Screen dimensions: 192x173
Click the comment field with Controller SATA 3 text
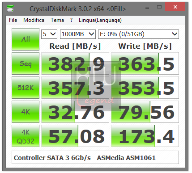[x=95, y=158]
